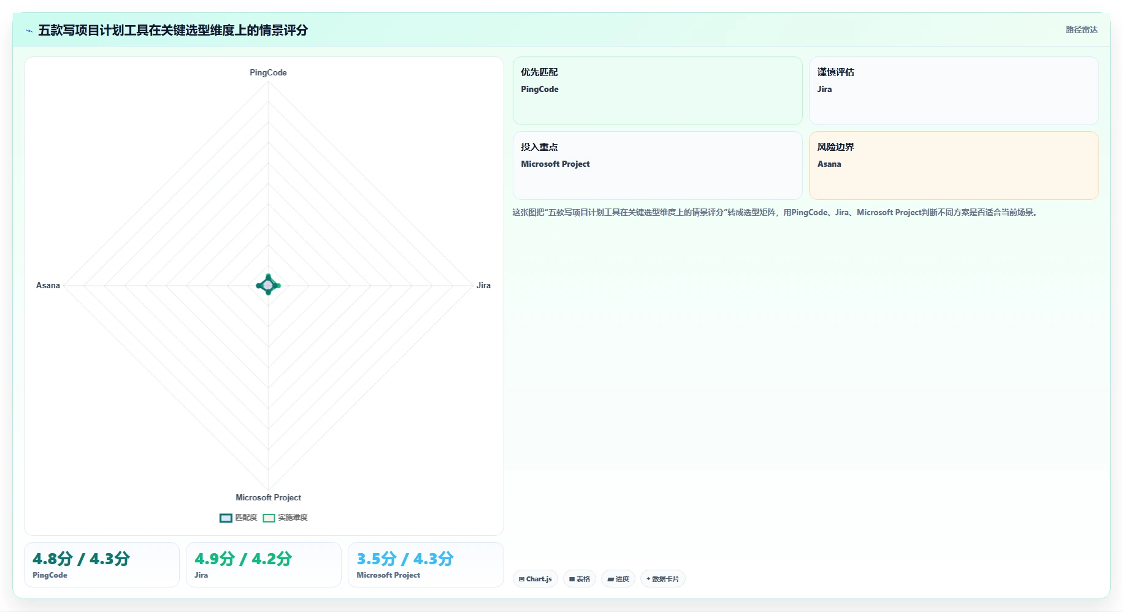The image size is (1123, 612).
Task: Open the 投入重点 Microsoft Project card
Action: pyautogui.click(x=657, y=166)
